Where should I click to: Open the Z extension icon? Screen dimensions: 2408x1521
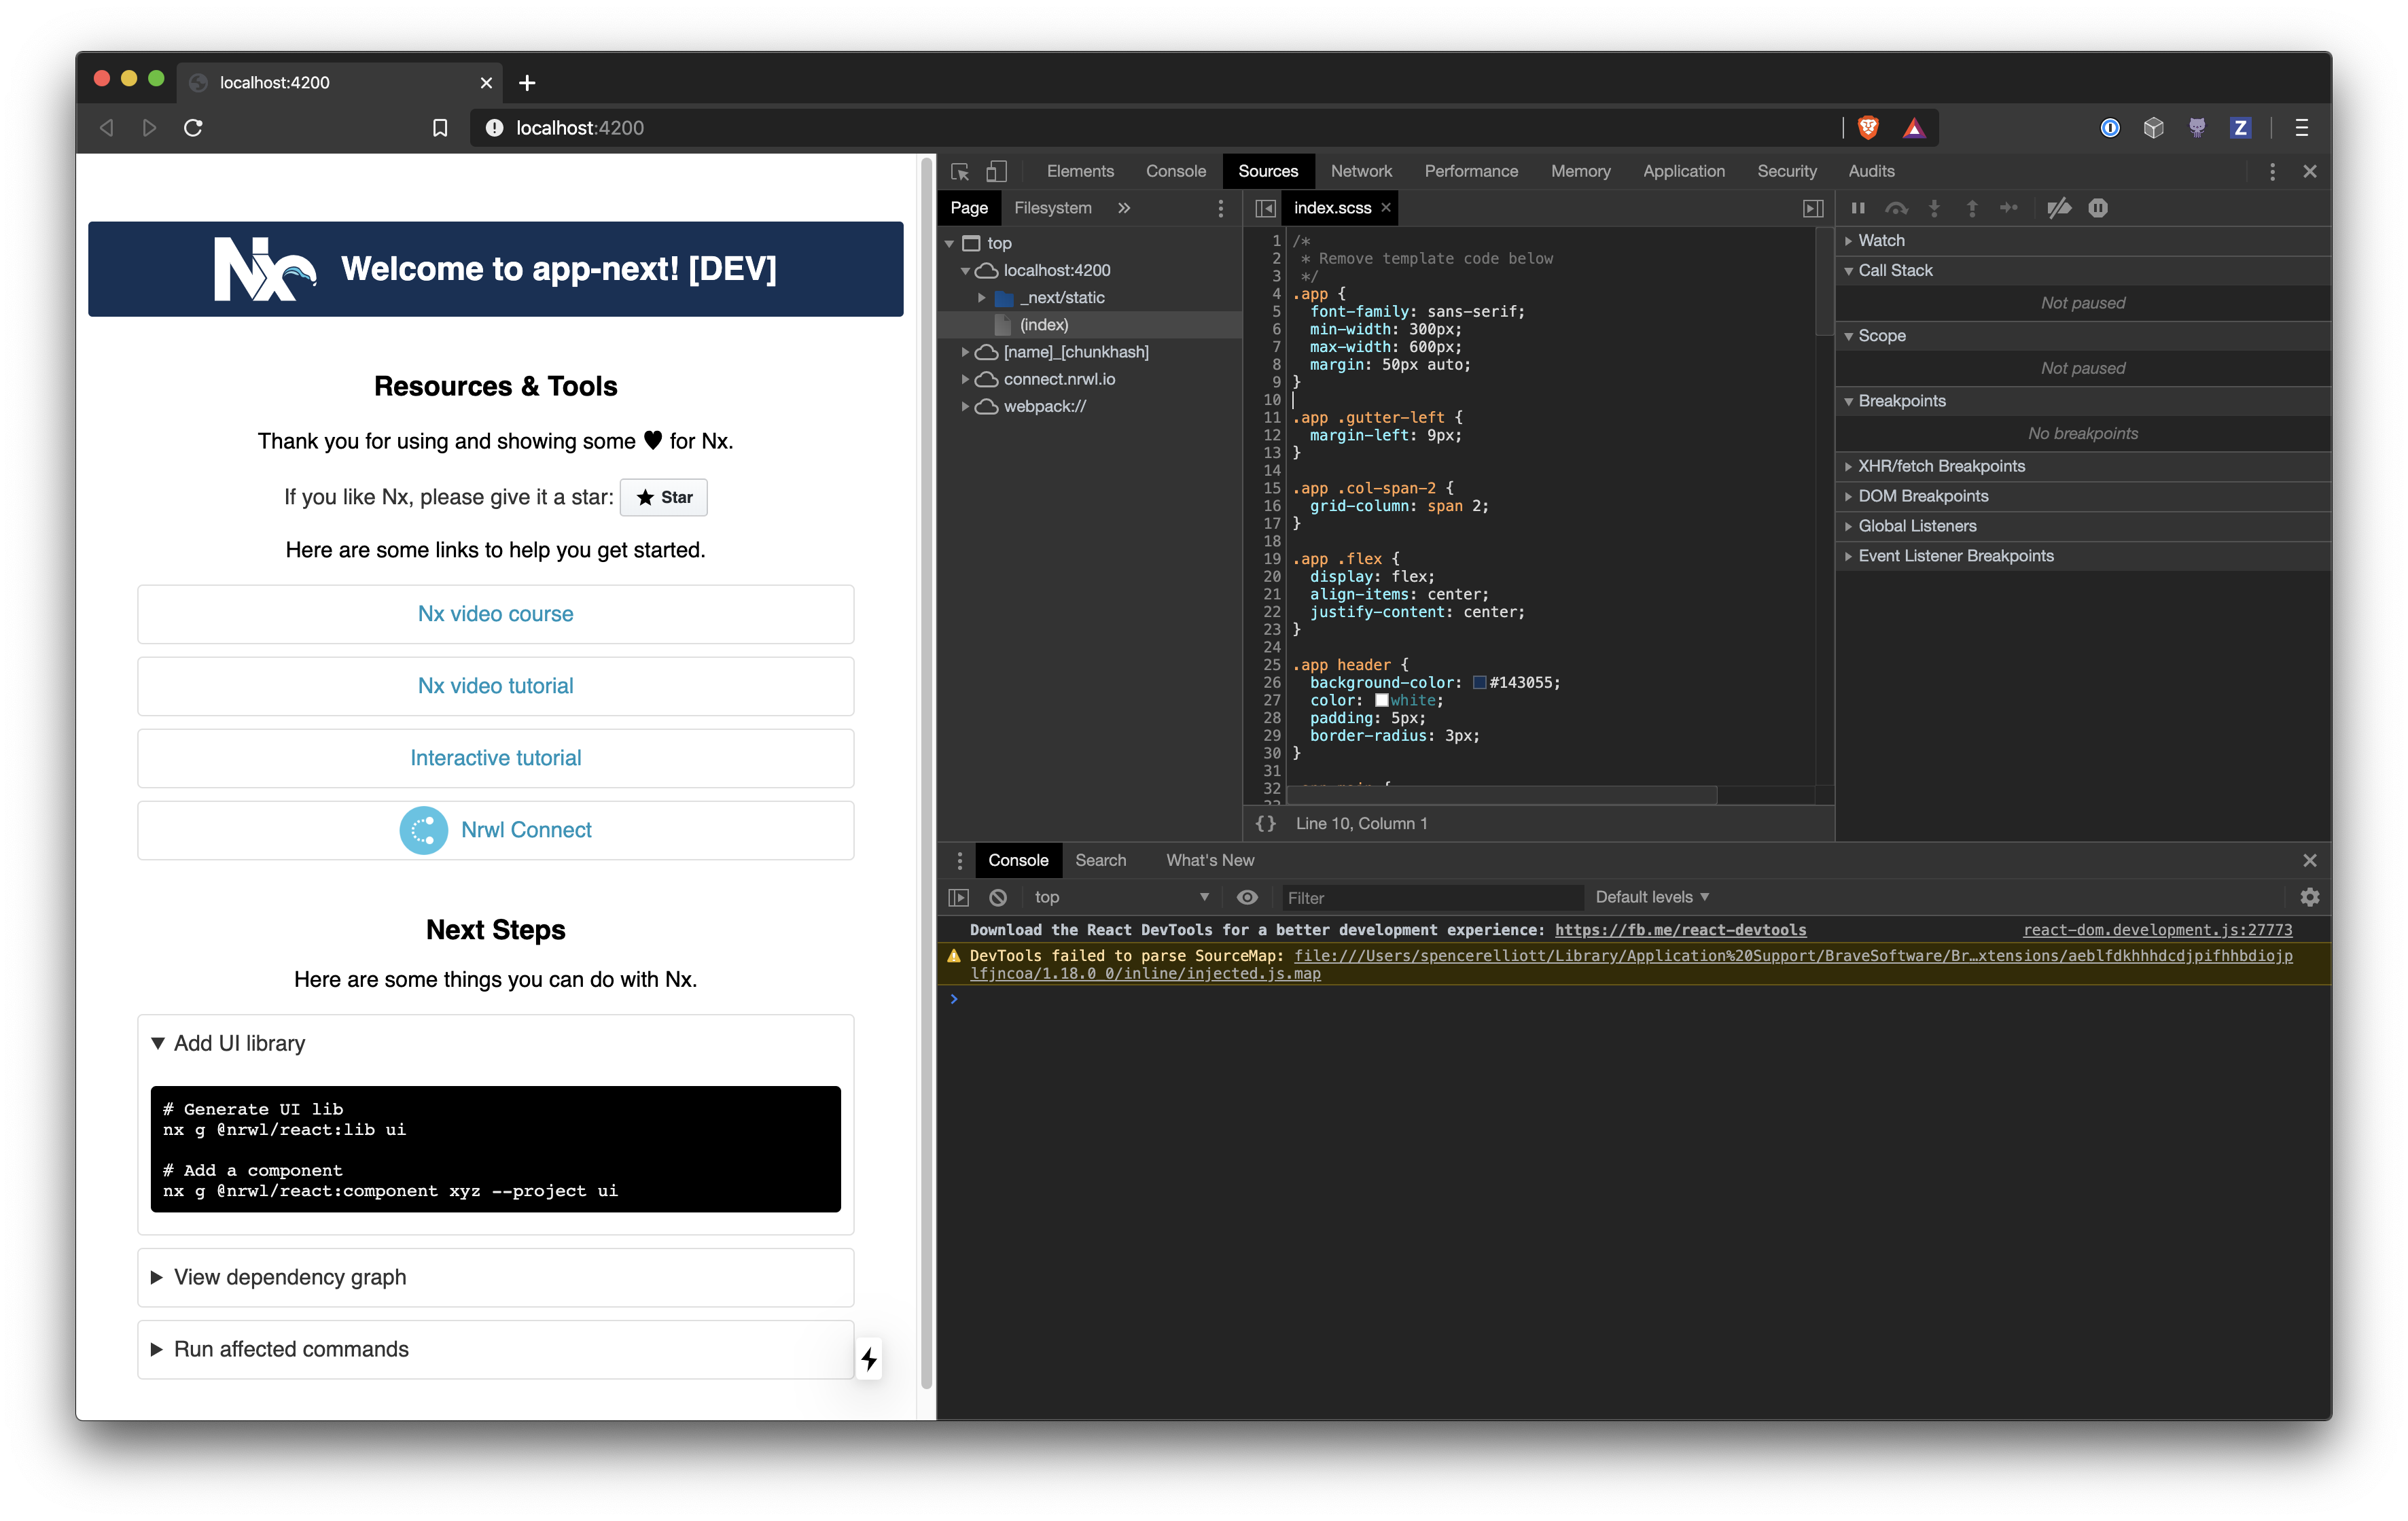click(x=2240, y=127)
